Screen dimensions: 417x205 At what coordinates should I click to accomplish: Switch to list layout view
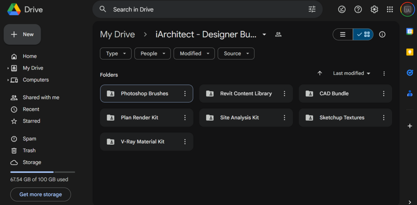(343, 34)
